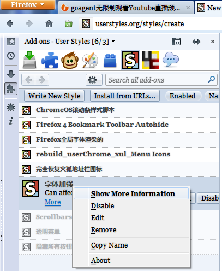Close the goagent Youtube tab
Screen dimensions: 222x271
[x=188, y=8]
